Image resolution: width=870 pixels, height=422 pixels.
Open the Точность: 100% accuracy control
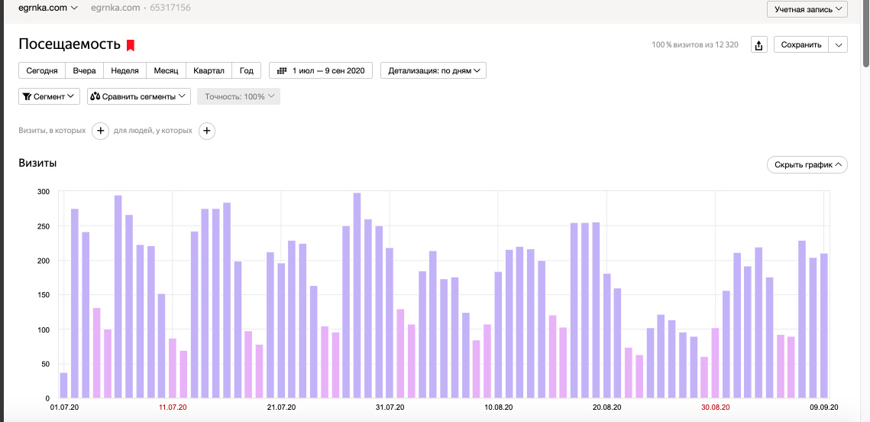coord(239,97)
